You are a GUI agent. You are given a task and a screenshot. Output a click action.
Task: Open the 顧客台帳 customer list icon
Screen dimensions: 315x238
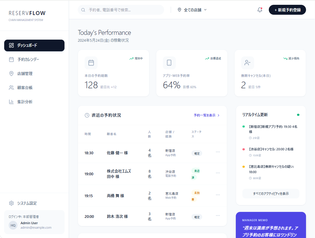tap(11, 88)
